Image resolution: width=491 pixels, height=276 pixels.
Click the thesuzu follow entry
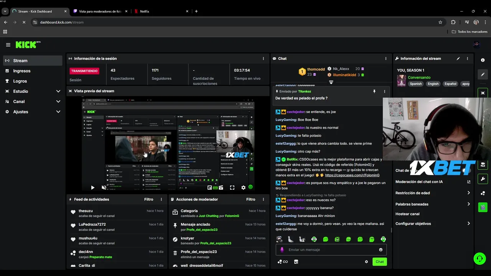117,213
